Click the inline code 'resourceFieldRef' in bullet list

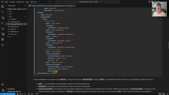[45, 89]
